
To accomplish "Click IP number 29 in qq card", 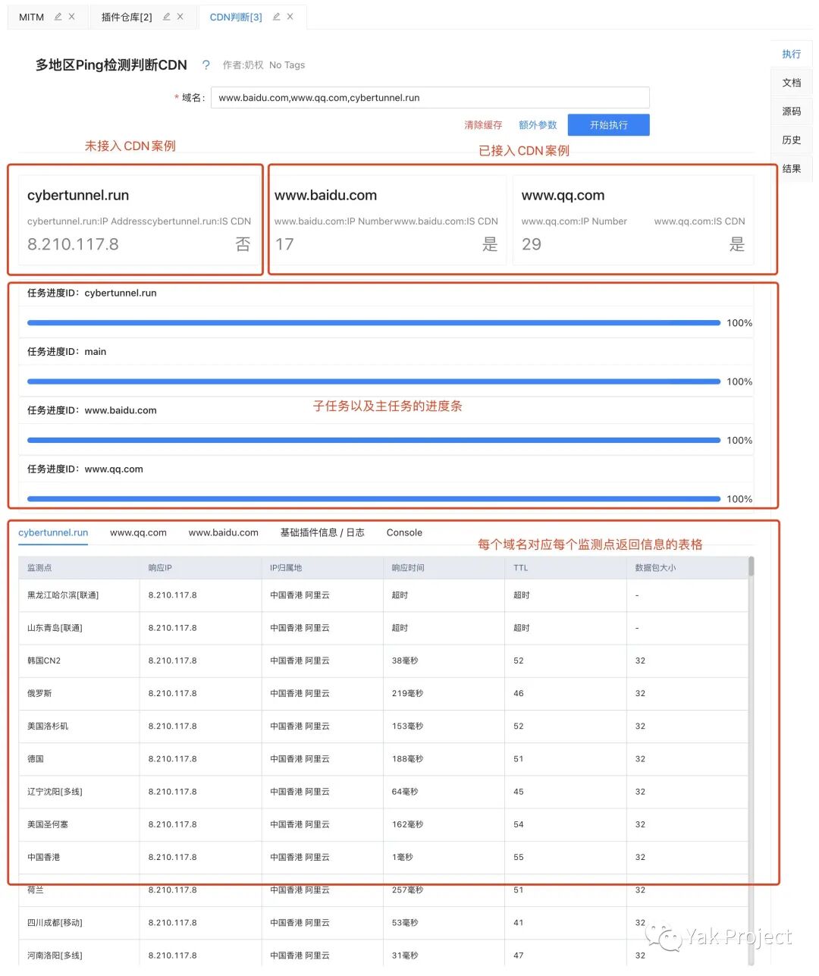I will click(532, 244).
